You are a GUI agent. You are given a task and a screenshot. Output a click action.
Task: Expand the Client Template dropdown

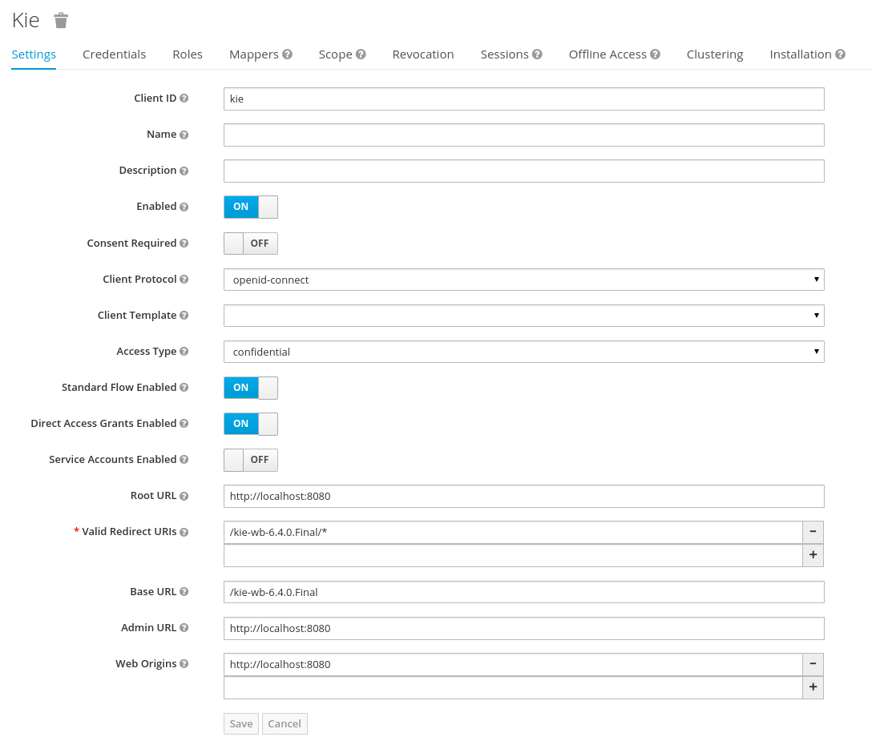coord(523,316)
